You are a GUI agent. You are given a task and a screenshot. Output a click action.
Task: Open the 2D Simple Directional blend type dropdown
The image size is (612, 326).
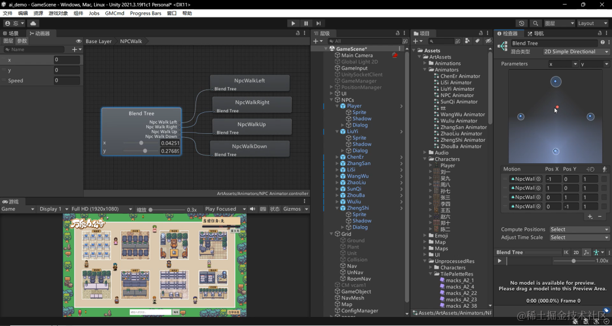[576, 52]
